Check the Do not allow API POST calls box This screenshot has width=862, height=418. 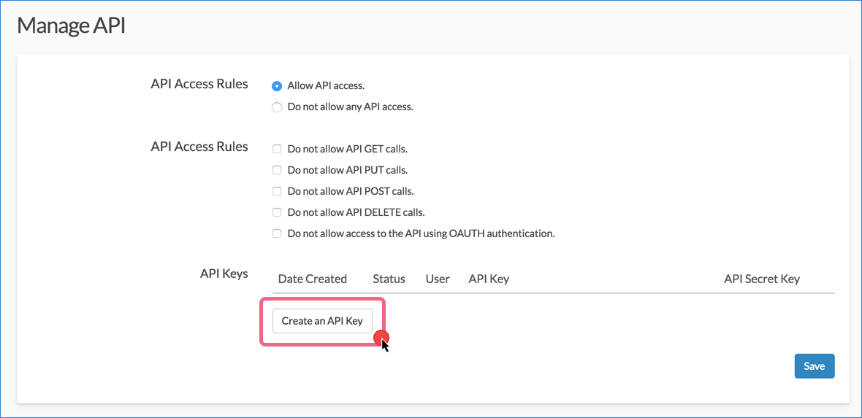tap(277, 191)
